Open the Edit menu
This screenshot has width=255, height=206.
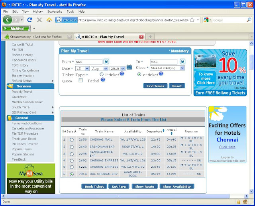point(15,12)
